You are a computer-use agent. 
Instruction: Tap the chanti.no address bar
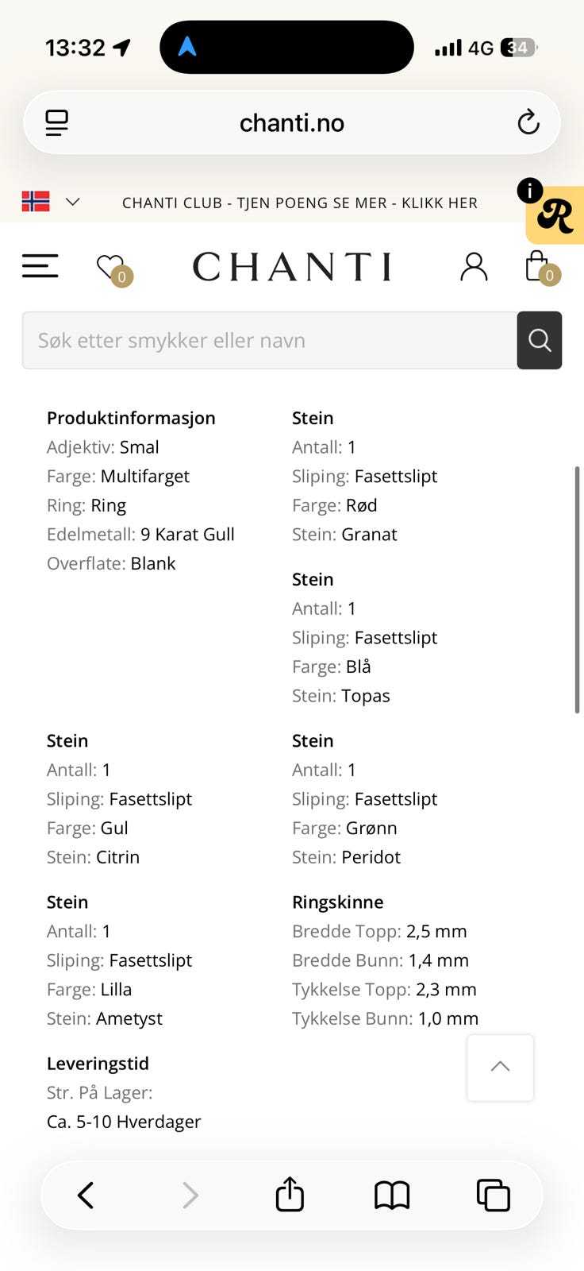click(292, 122)
